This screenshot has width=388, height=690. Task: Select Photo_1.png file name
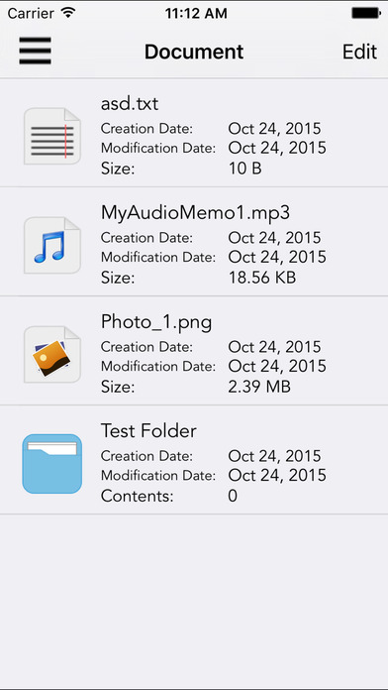156,322
